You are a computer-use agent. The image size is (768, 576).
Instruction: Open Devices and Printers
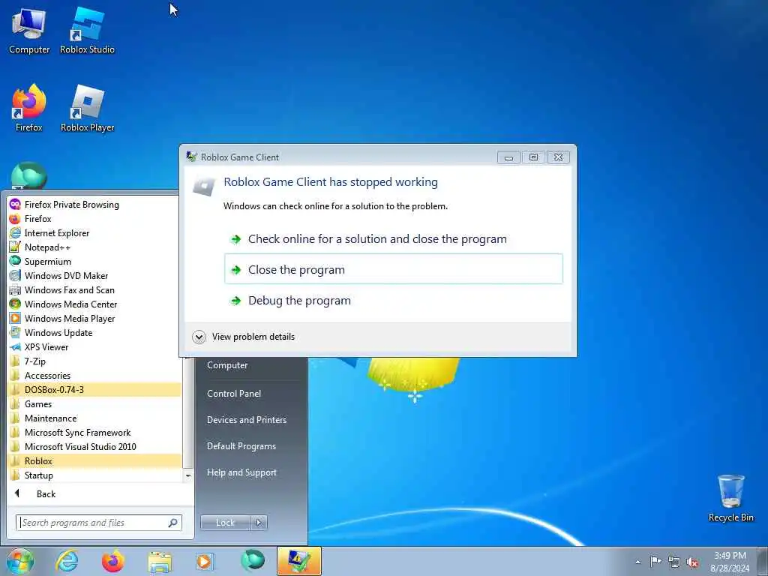(x=246, y=419)
